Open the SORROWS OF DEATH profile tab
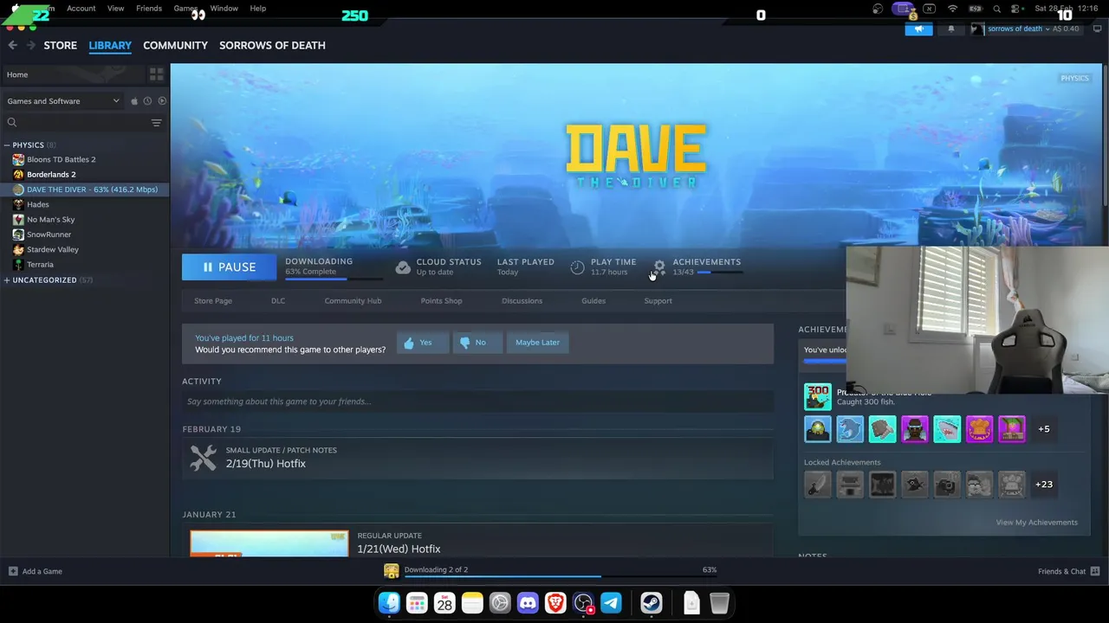 coord(272,45)
